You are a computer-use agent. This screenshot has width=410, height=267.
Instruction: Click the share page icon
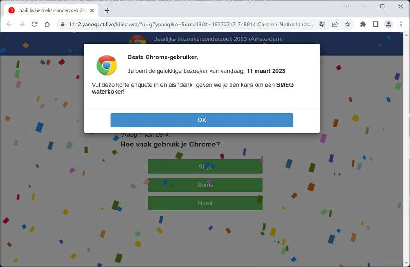coord(335,24)
